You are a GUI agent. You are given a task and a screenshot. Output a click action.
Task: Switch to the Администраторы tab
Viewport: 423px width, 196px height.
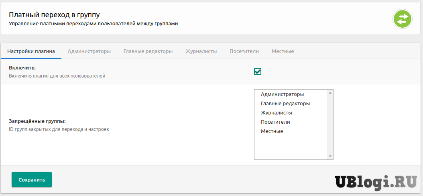tap(89, 51)
